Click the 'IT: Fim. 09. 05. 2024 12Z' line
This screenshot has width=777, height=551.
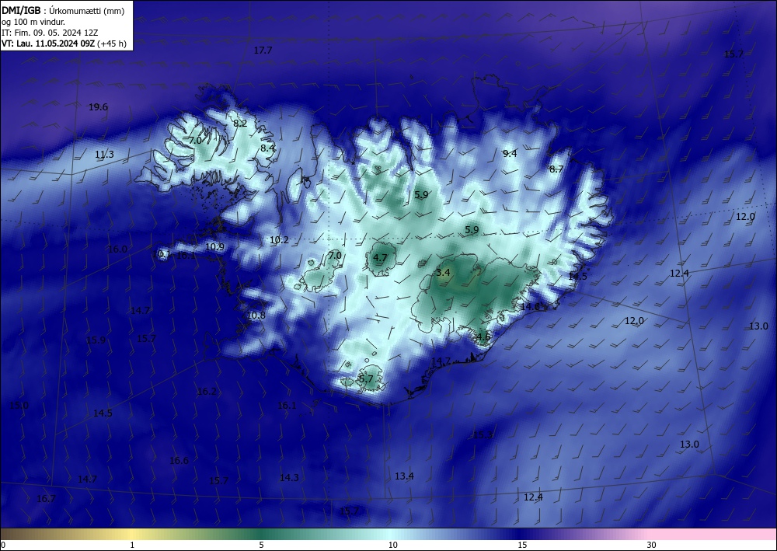click(x=50, y=33)
